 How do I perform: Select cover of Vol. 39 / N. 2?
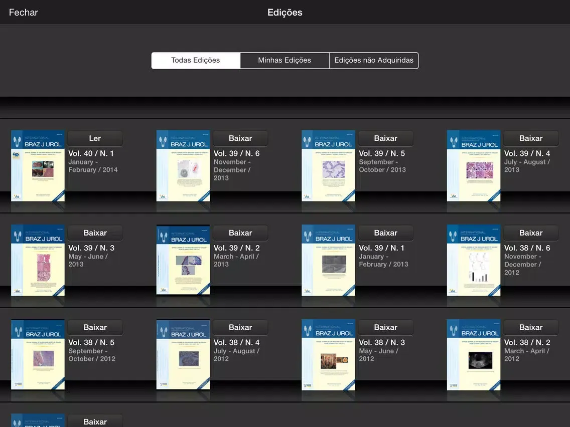[x=183, y=260]
